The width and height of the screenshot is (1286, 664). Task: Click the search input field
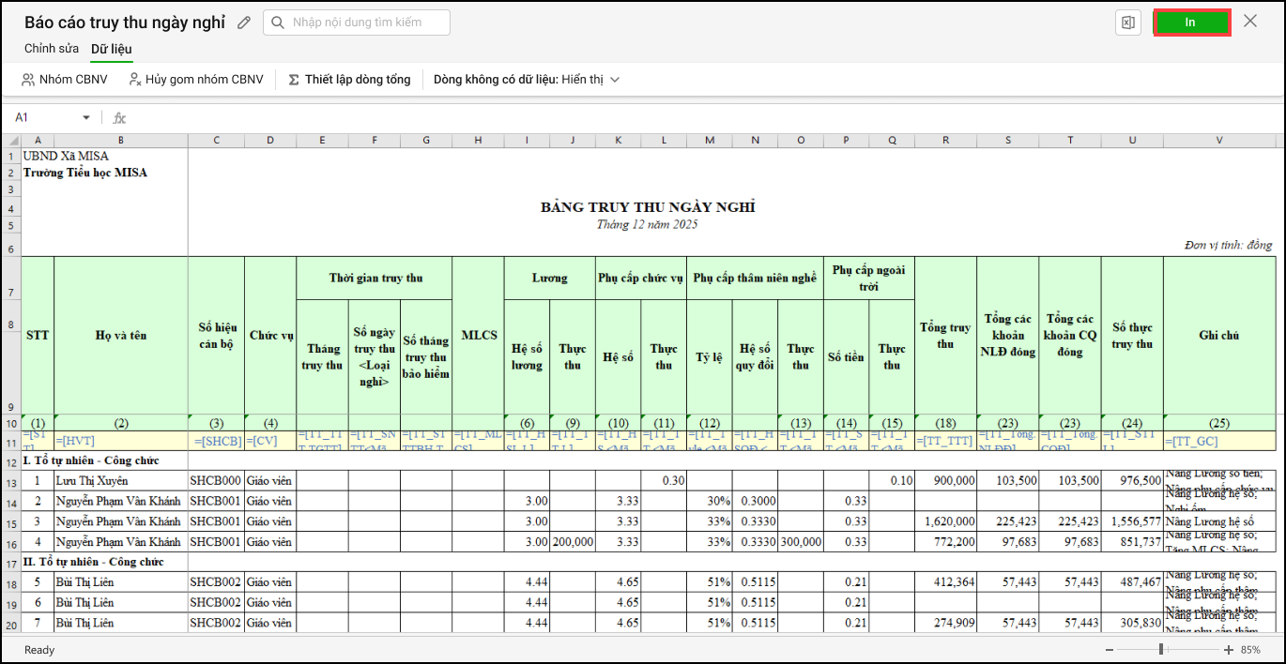(366, 23)
